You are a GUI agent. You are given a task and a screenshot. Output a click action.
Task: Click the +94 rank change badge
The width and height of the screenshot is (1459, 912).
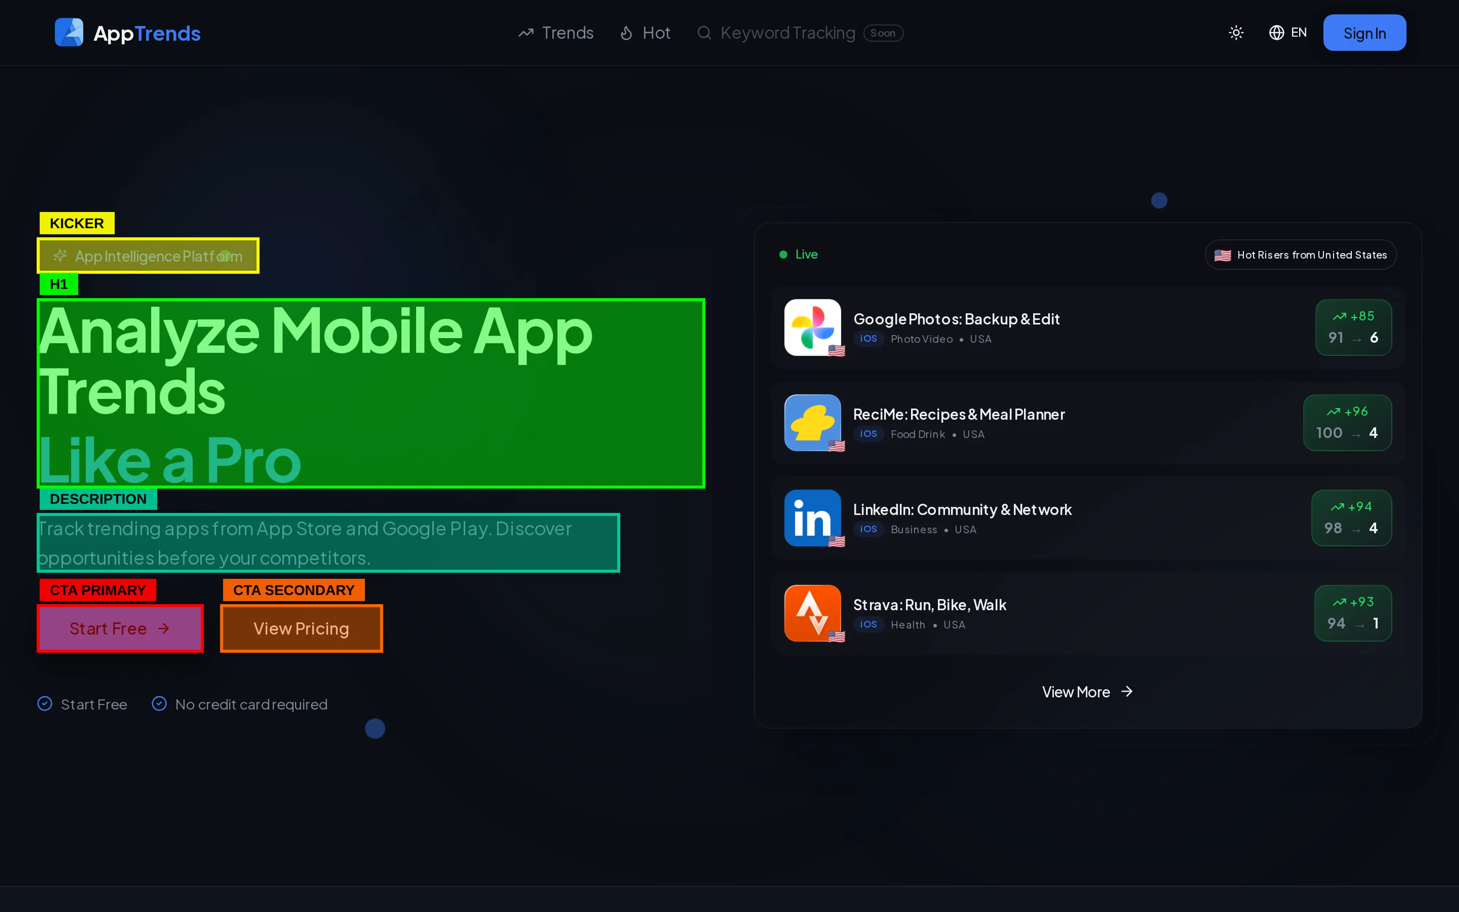[1351, 518]
